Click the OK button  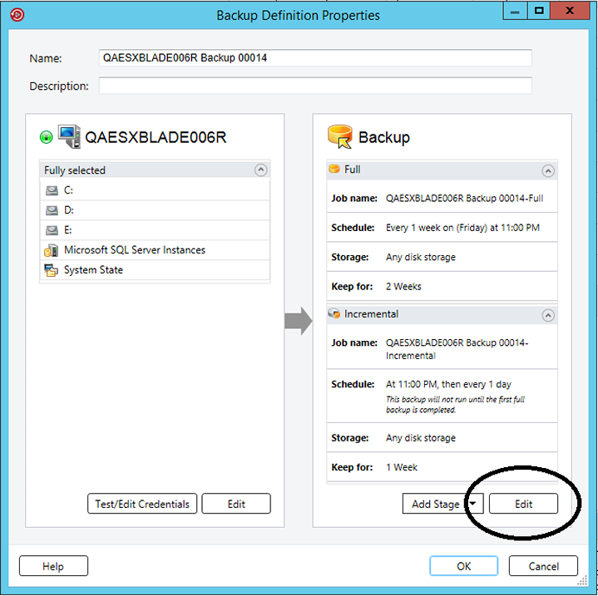(464, 566)
